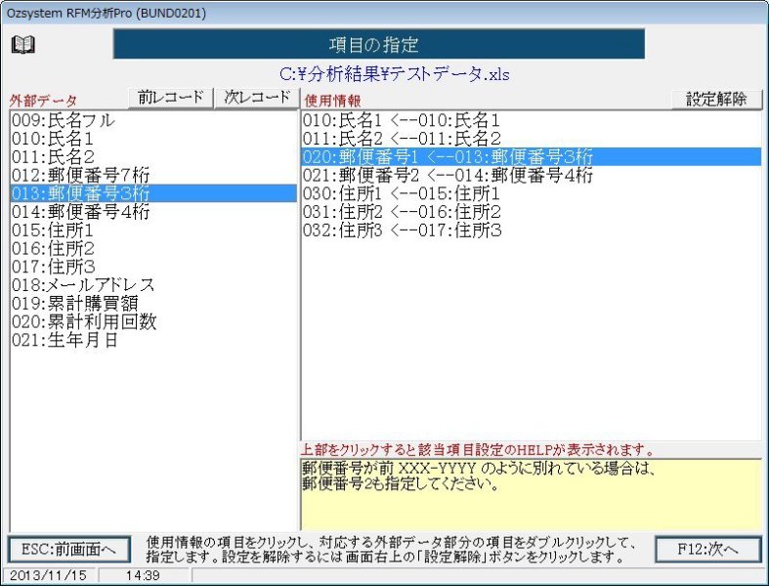Click the 外部データ label
The image size is (769, 586).
tap(43, 101)
